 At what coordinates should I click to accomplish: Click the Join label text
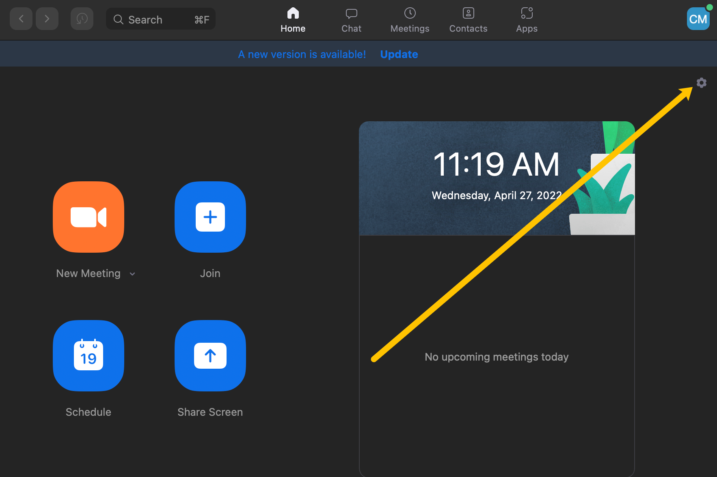click(x=210, y=273)
